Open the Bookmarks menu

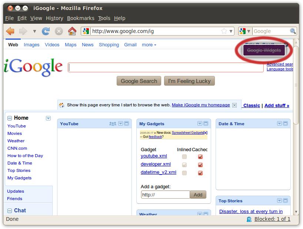(x=81, y=18)
